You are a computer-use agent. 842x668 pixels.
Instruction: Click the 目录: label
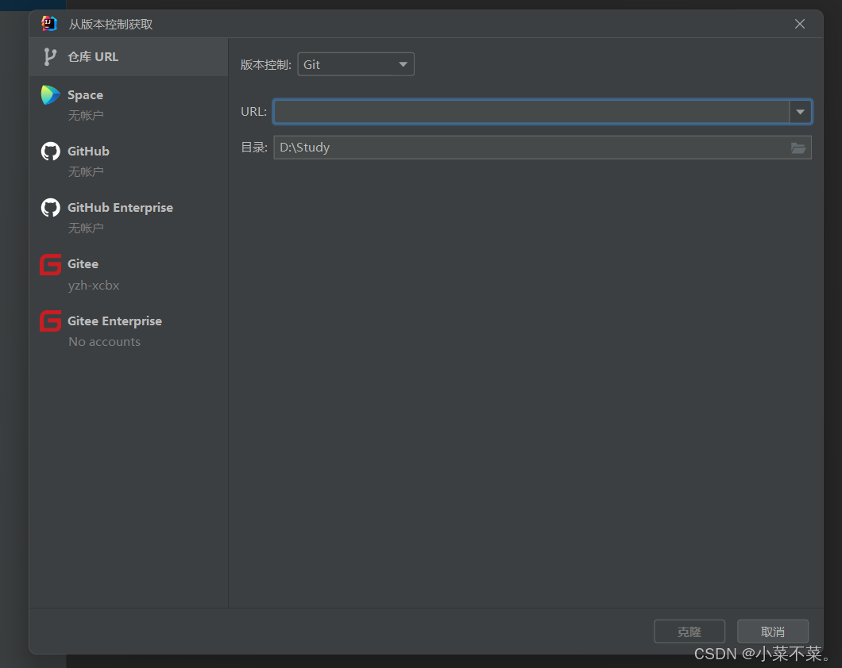tap(254, 148)
